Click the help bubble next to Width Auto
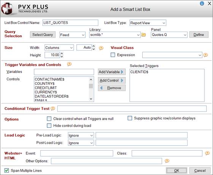213x175 pixels. [101, 48]
